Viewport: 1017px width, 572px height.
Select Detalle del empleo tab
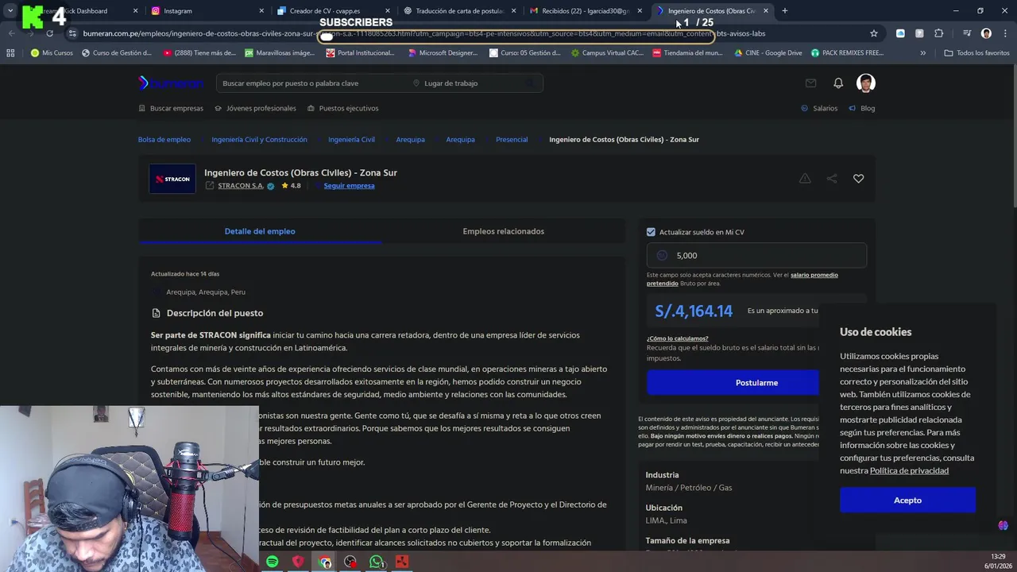point(260,231)
